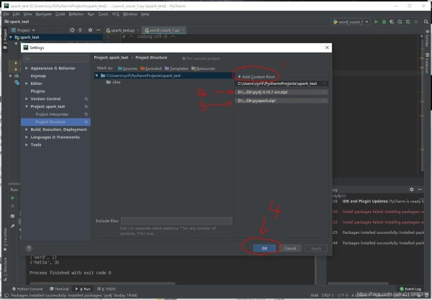This screenshot has width=432, height=300.
Task: Open the File menu
Action: (6, 14)
